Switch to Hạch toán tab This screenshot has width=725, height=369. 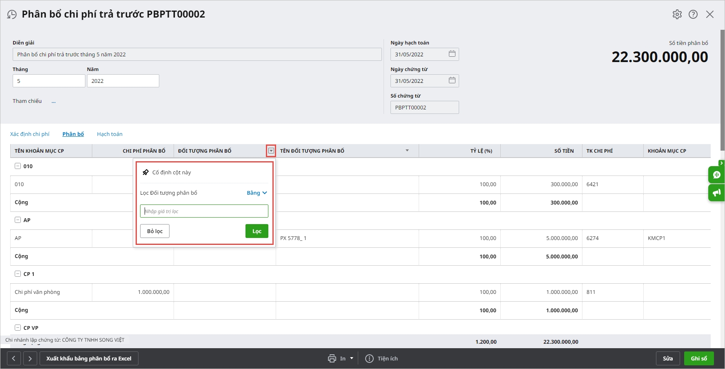click(109, 134)
